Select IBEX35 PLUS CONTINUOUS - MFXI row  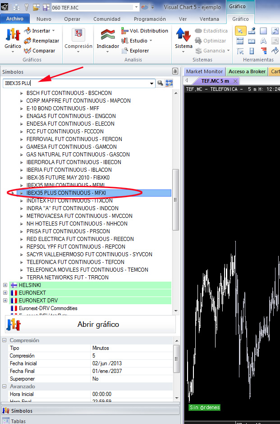pos(94,193)
